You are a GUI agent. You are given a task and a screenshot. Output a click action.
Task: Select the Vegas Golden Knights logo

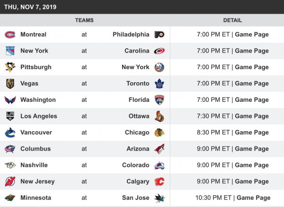pos(10,83)
